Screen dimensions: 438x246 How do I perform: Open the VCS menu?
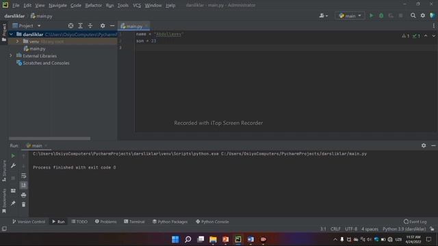[x=137, y=5]
